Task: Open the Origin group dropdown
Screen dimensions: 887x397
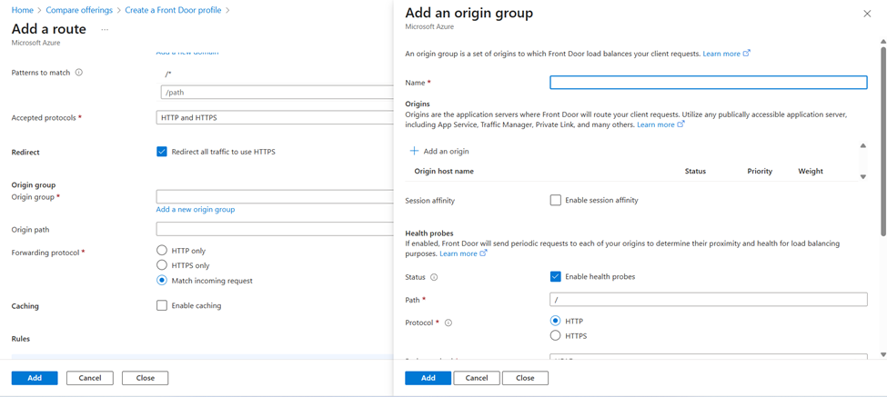Action: click(275, 197)
